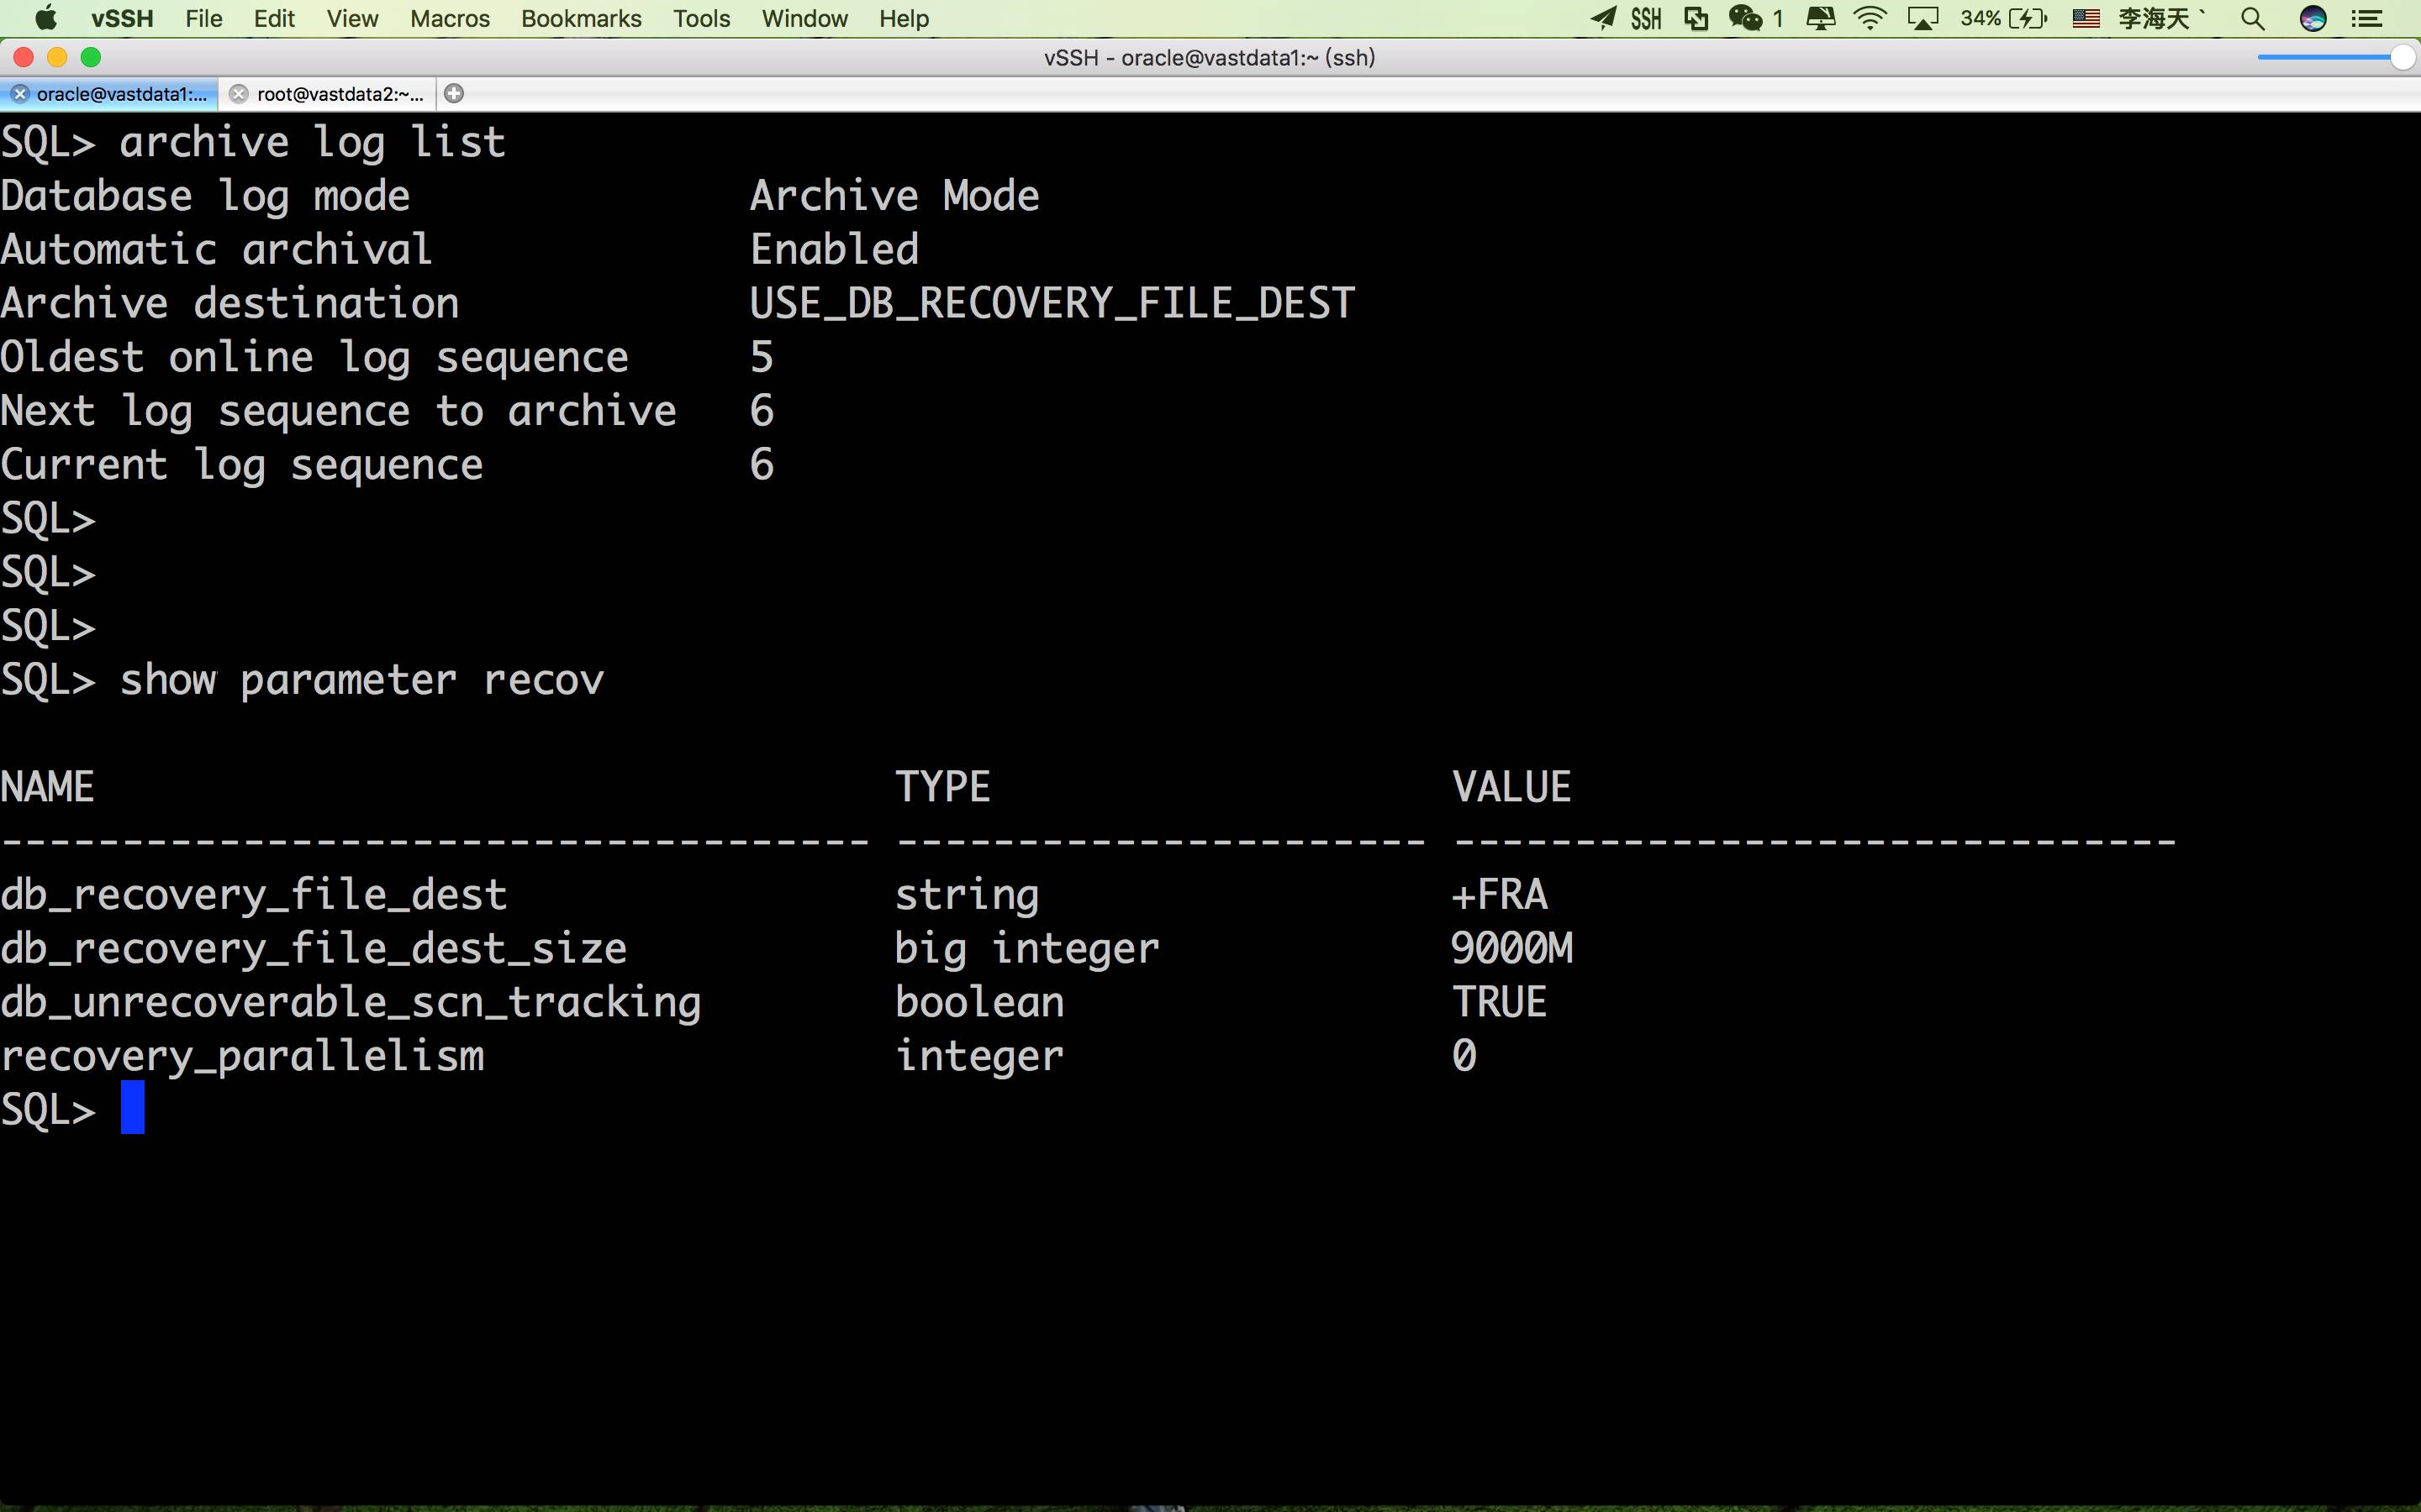Viewport: 2421px width, 1512px height.
Task: Open the Tools menu
Action: tap(701, 18)
